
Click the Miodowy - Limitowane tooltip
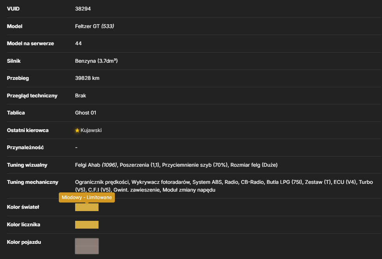pos(87,197)
